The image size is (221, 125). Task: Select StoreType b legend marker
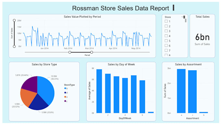(65, 88)
